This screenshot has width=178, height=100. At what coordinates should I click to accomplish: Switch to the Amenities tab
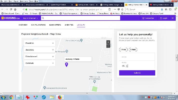69,25
